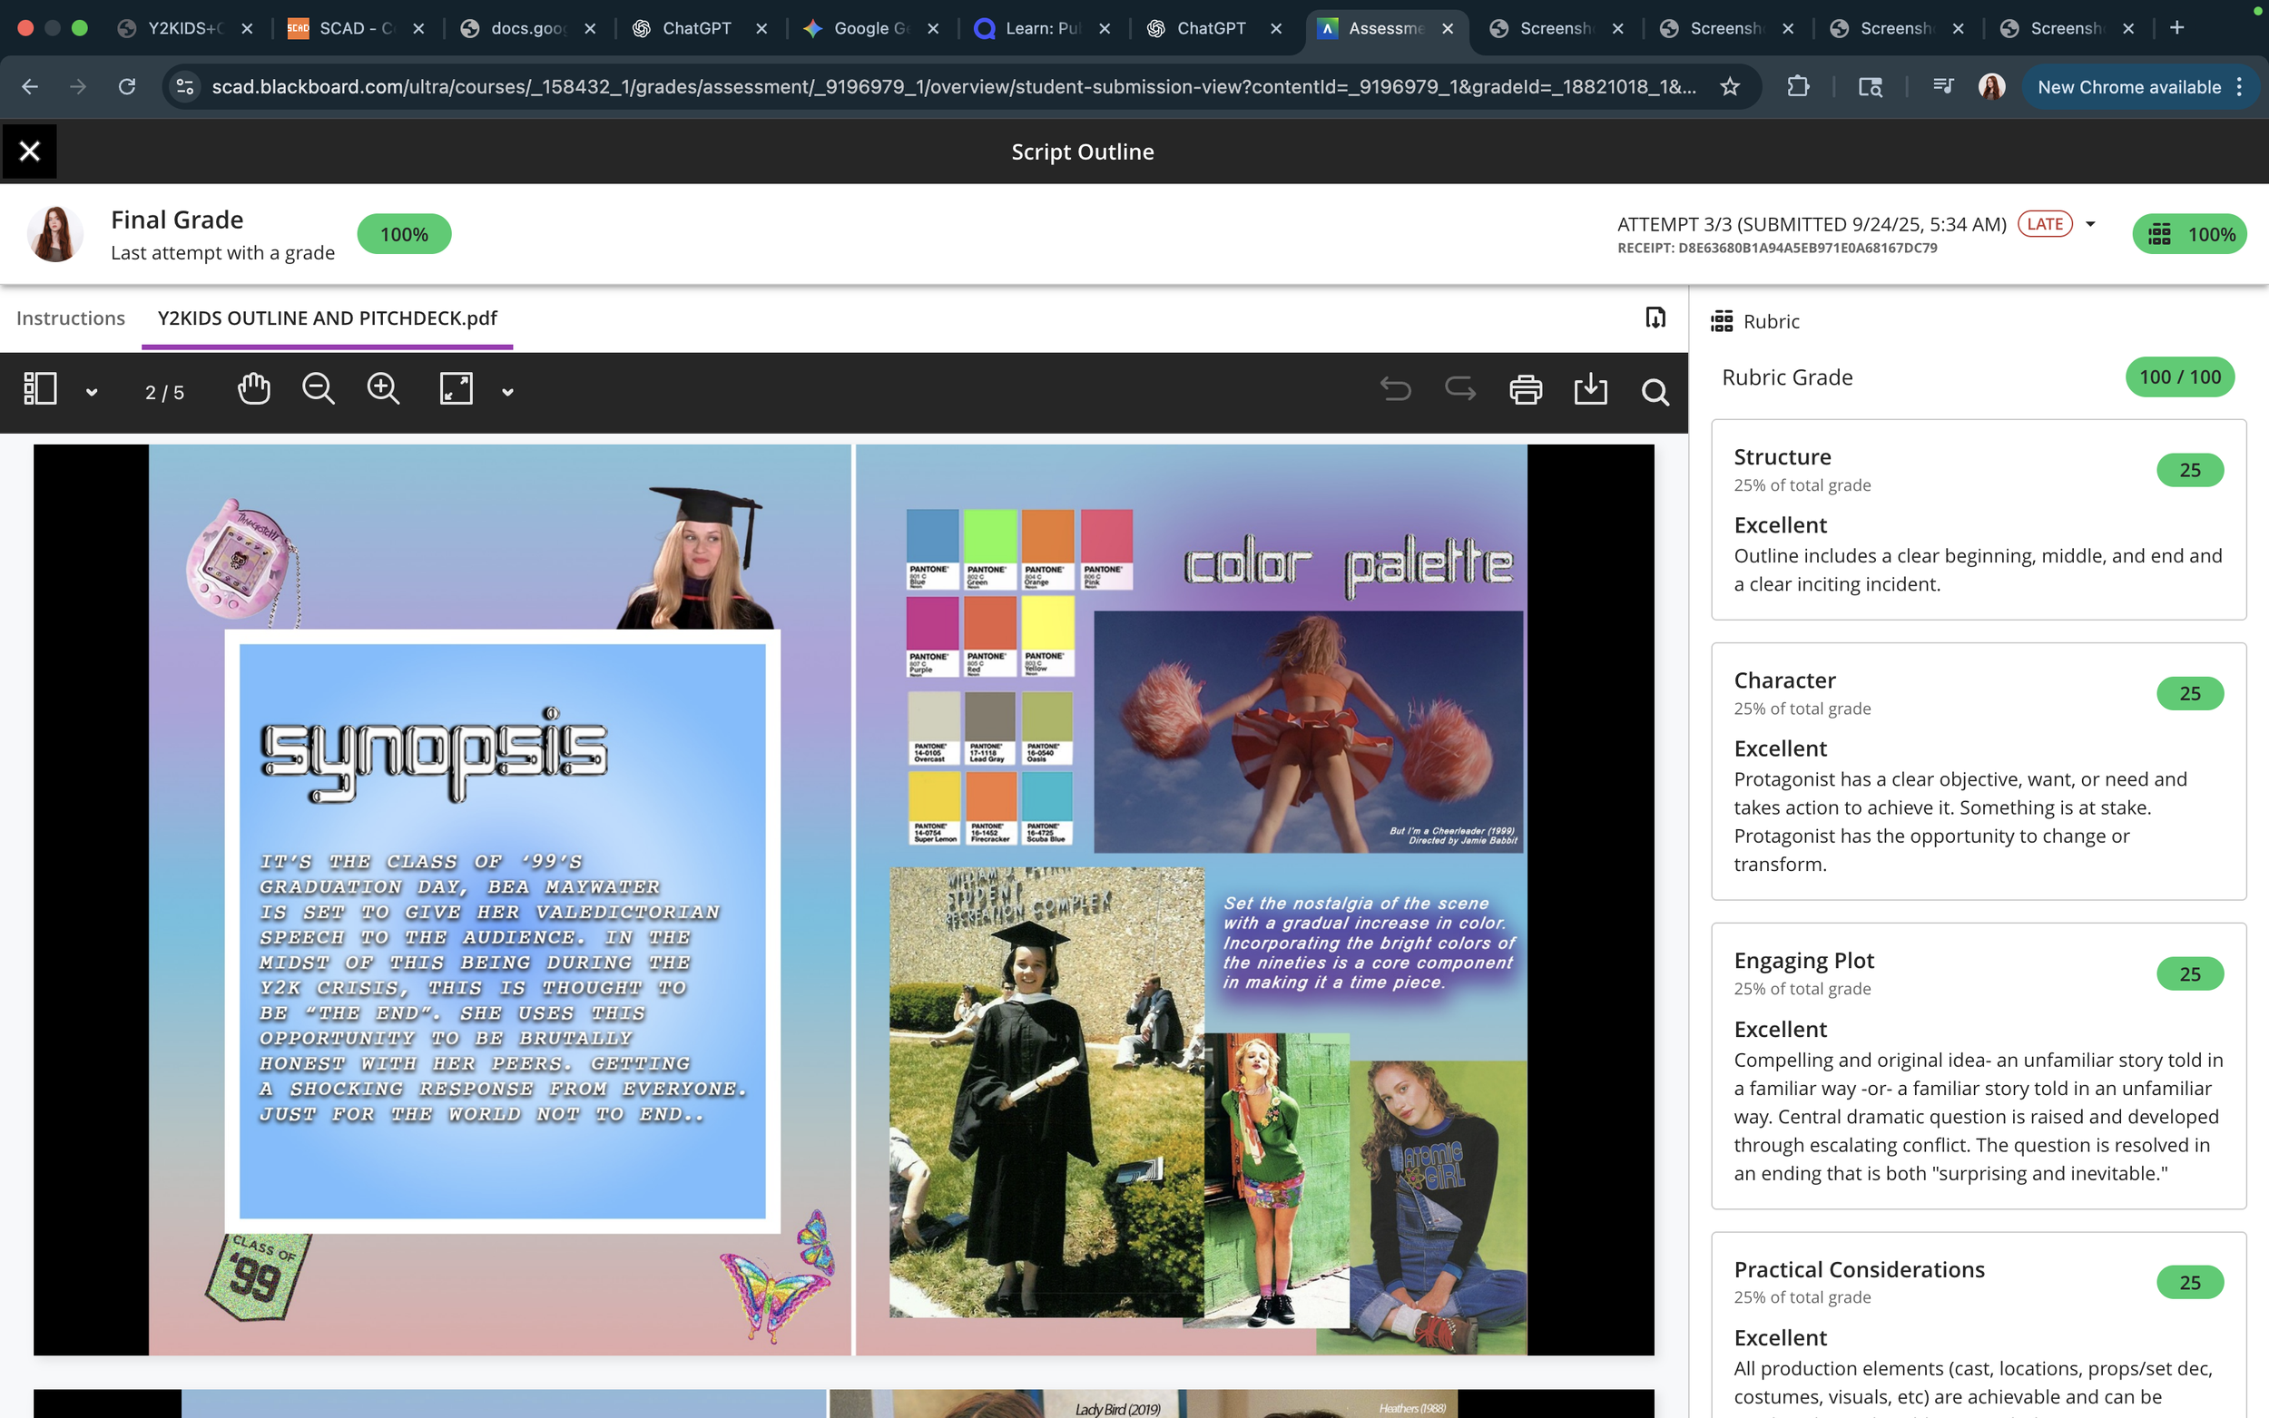Open the page layout view options chevron
This screenshot has height=1418, width=2269.
coord(91,390)
